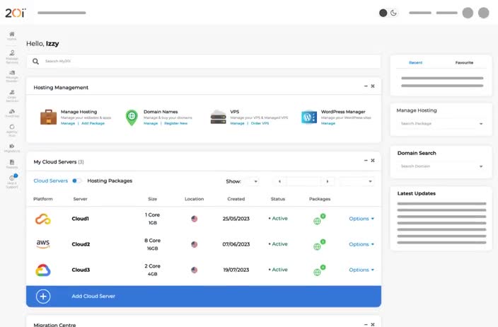
Task: Click the WordPress Manager icon
Action: pyautogui.click(x=309, y=117)
